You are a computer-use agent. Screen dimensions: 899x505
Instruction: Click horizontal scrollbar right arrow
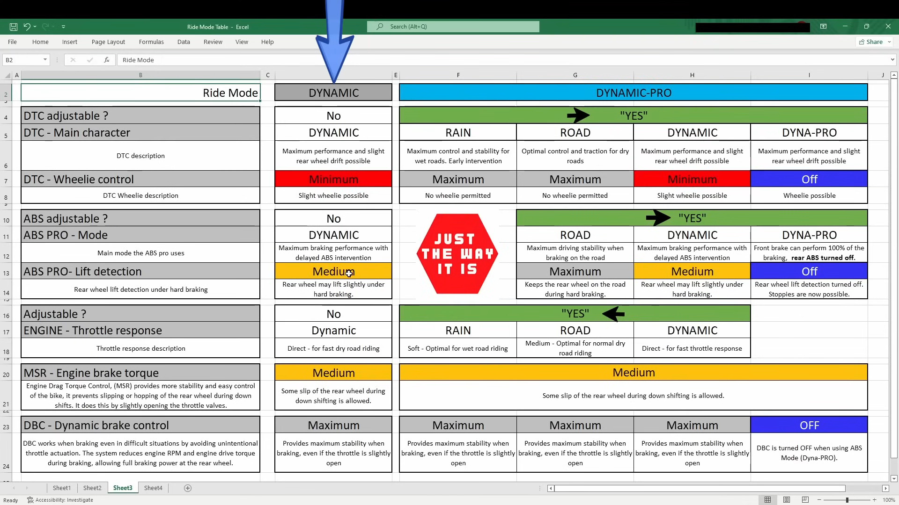point(885,488)
